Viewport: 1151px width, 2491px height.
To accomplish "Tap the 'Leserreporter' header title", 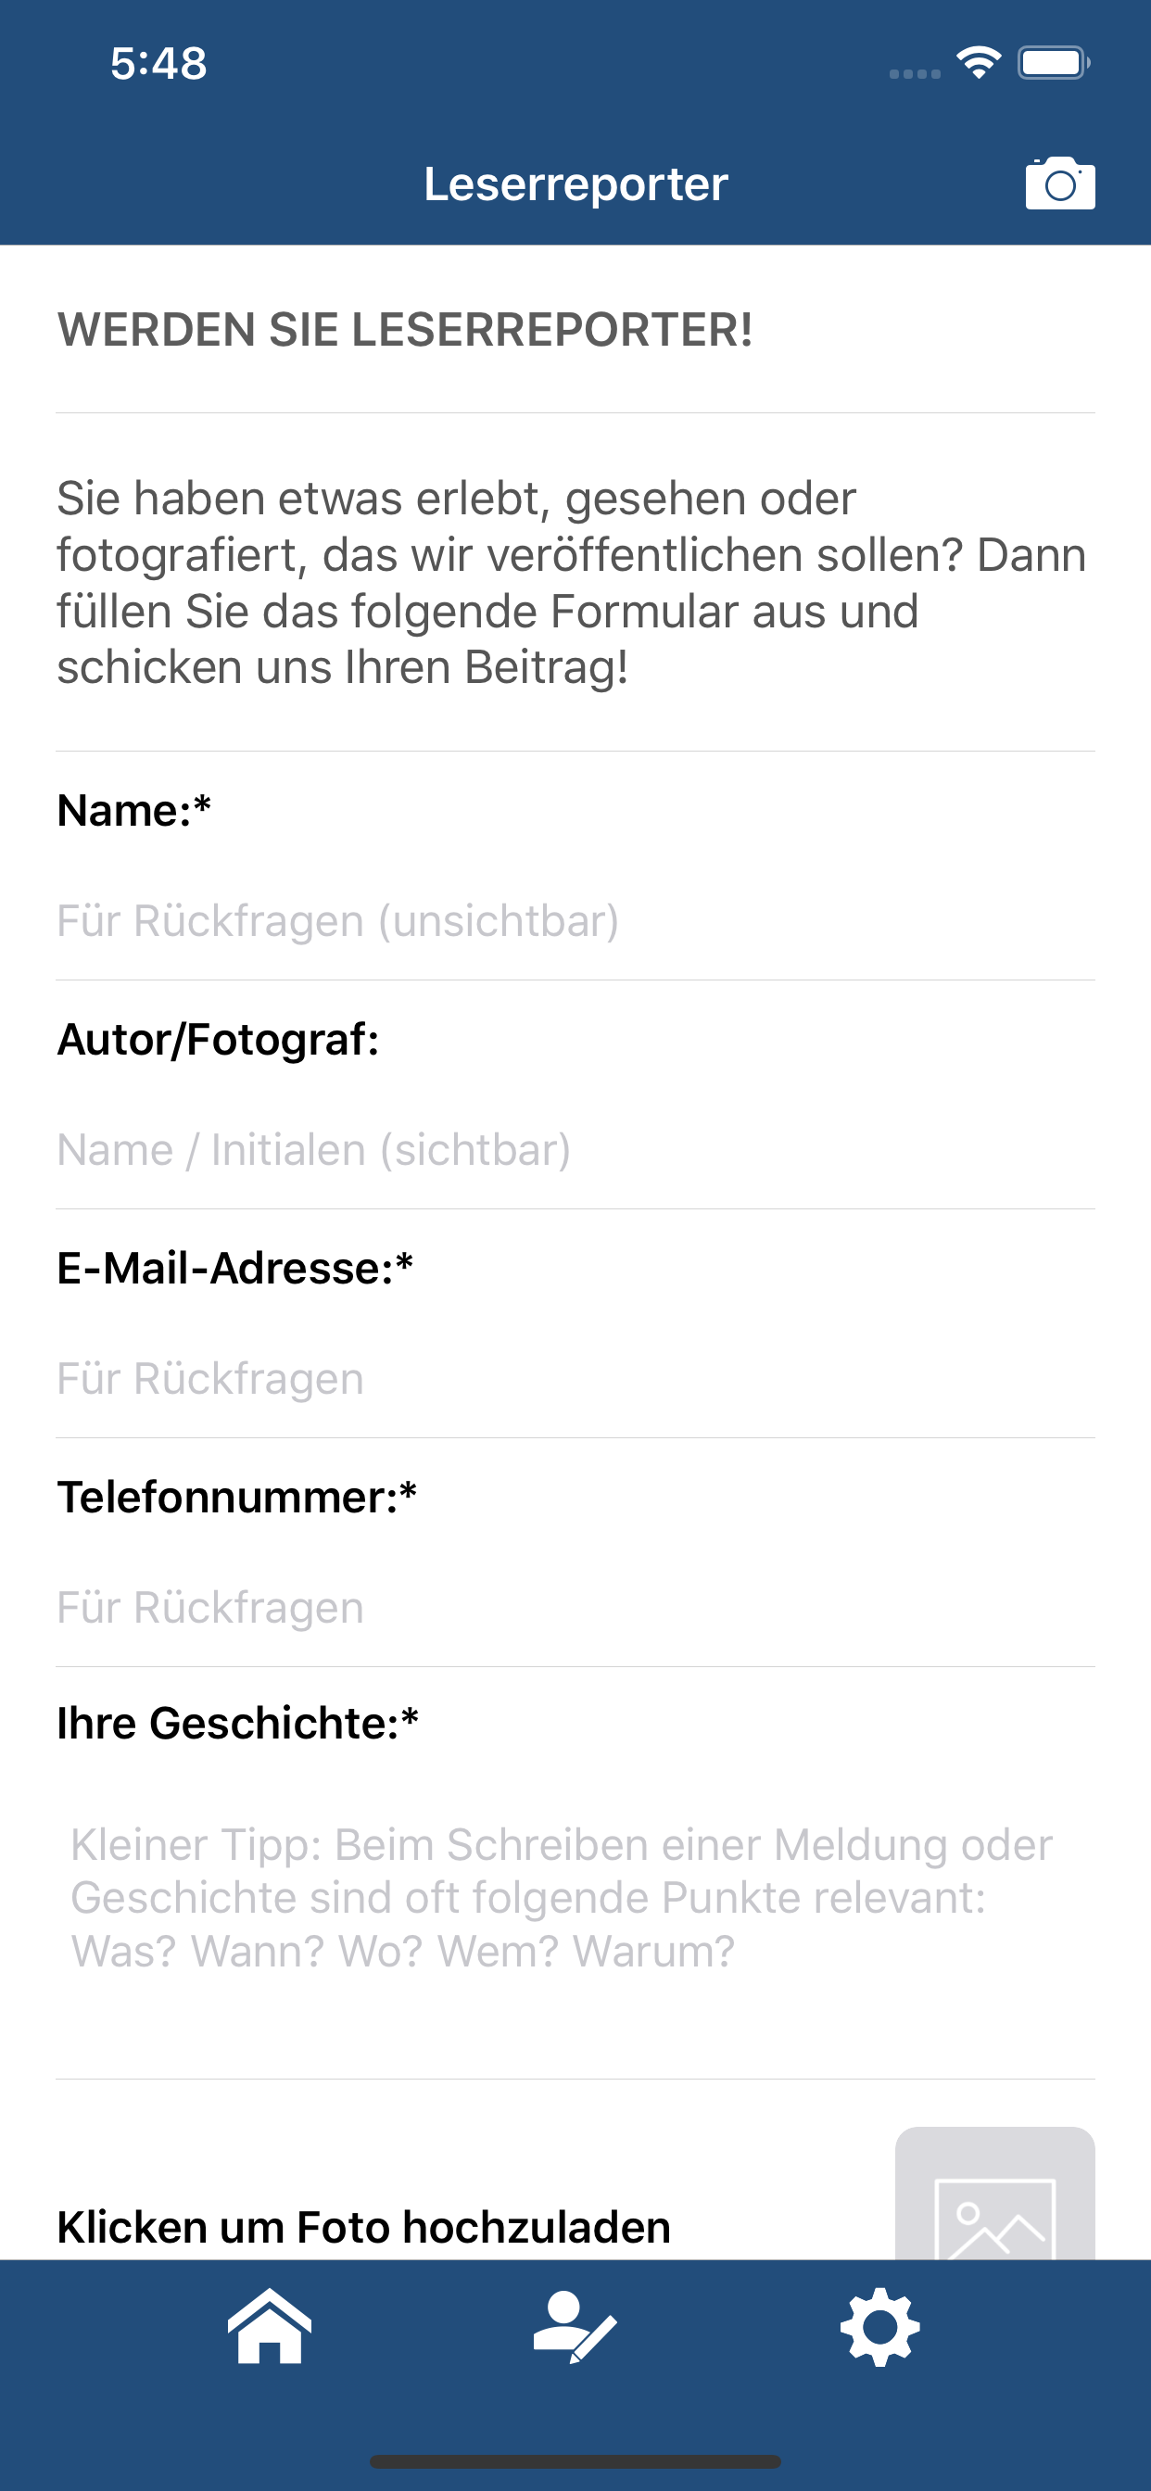I will point(575,183).
